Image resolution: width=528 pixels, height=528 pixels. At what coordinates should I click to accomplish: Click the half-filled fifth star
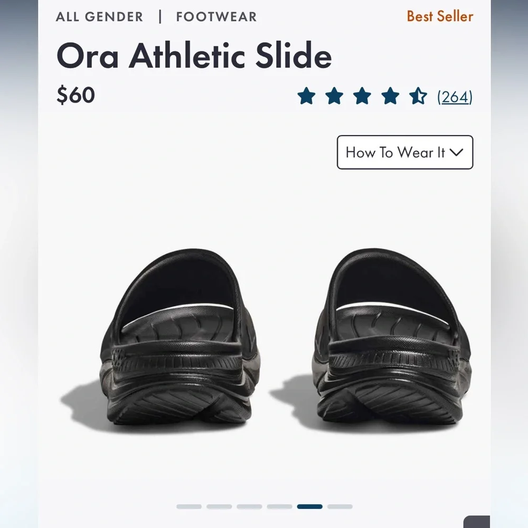418,96
